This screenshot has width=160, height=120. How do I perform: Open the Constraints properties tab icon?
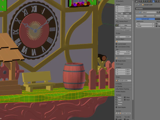tap(151, 1)
